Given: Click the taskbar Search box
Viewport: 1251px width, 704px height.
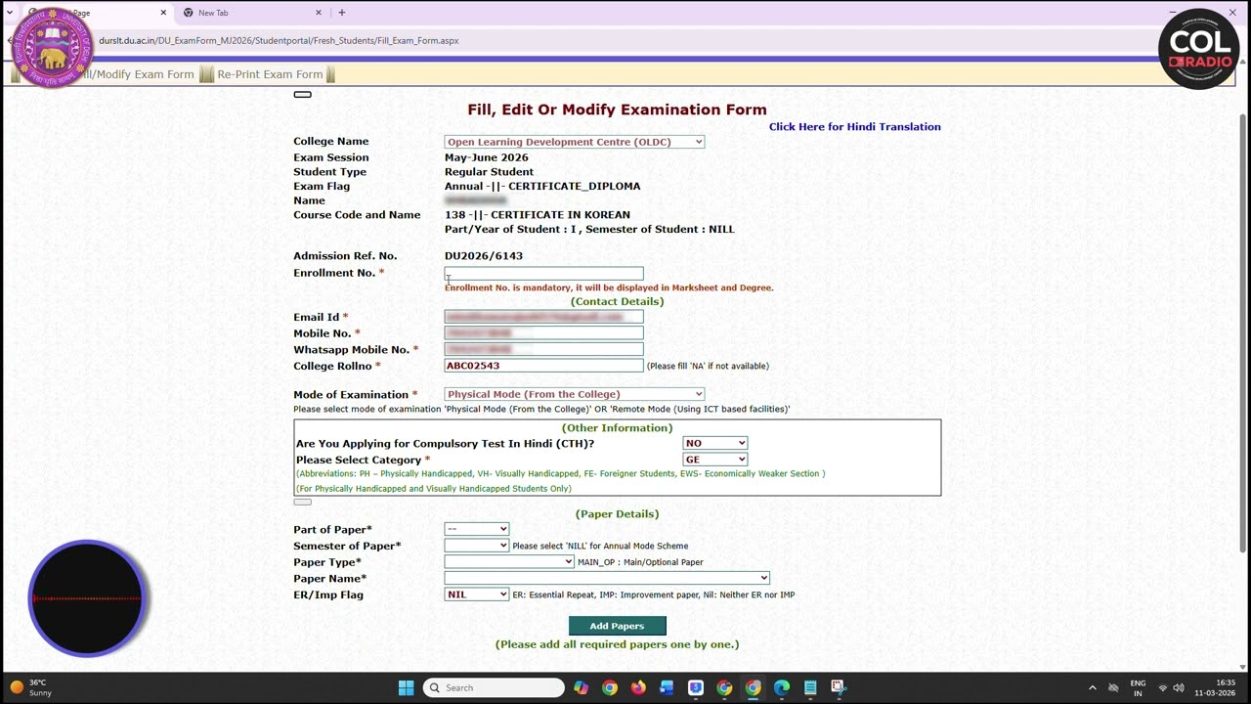Looking at the screenshot, I should coord(494,687).
